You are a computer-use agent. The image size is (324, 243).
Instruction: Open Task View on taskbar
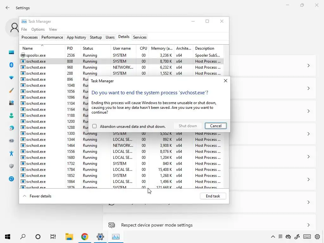pos(53,237)
